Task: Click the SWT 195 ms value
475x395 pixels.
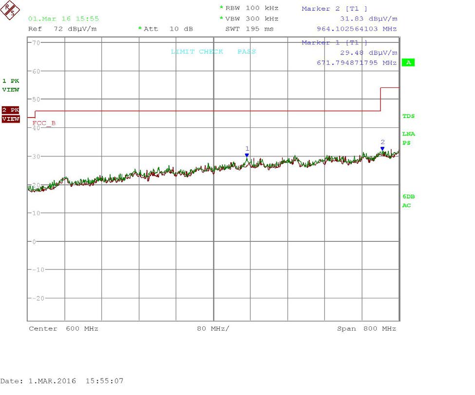Action: click(249, 29)
